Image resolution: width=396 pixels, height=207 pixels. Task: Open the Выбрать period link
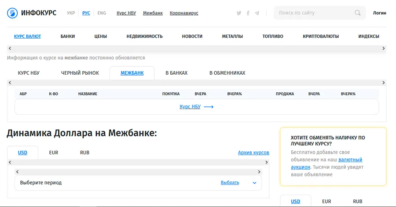coord(230,182)
